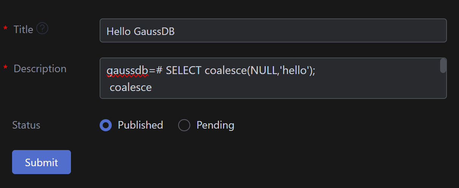Click the red asterisk beside Description
The width and height of the screenshot is (459, 188).
(x=5, y=68)
